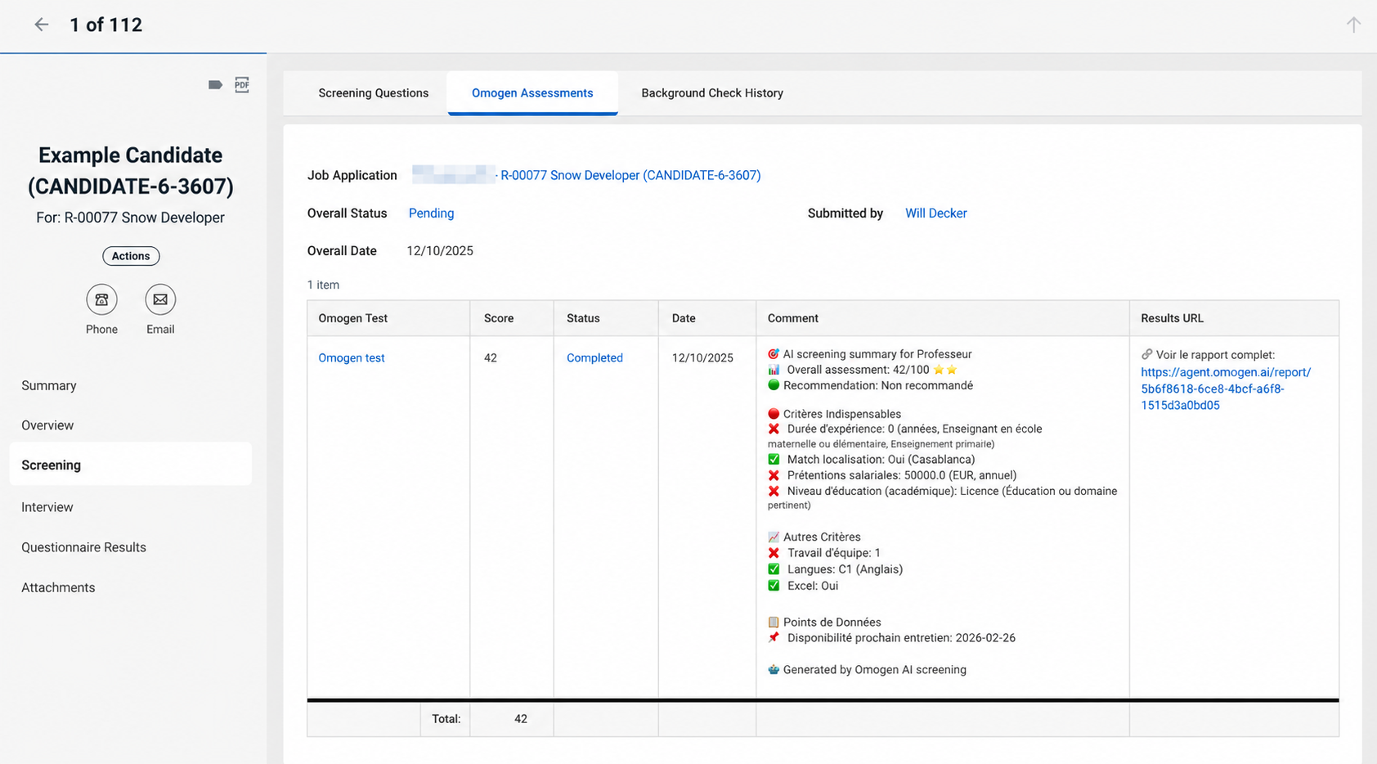Click the tag icon above candidate name
The height and width of the screenshot is (764, 1377).
(215, 84)
